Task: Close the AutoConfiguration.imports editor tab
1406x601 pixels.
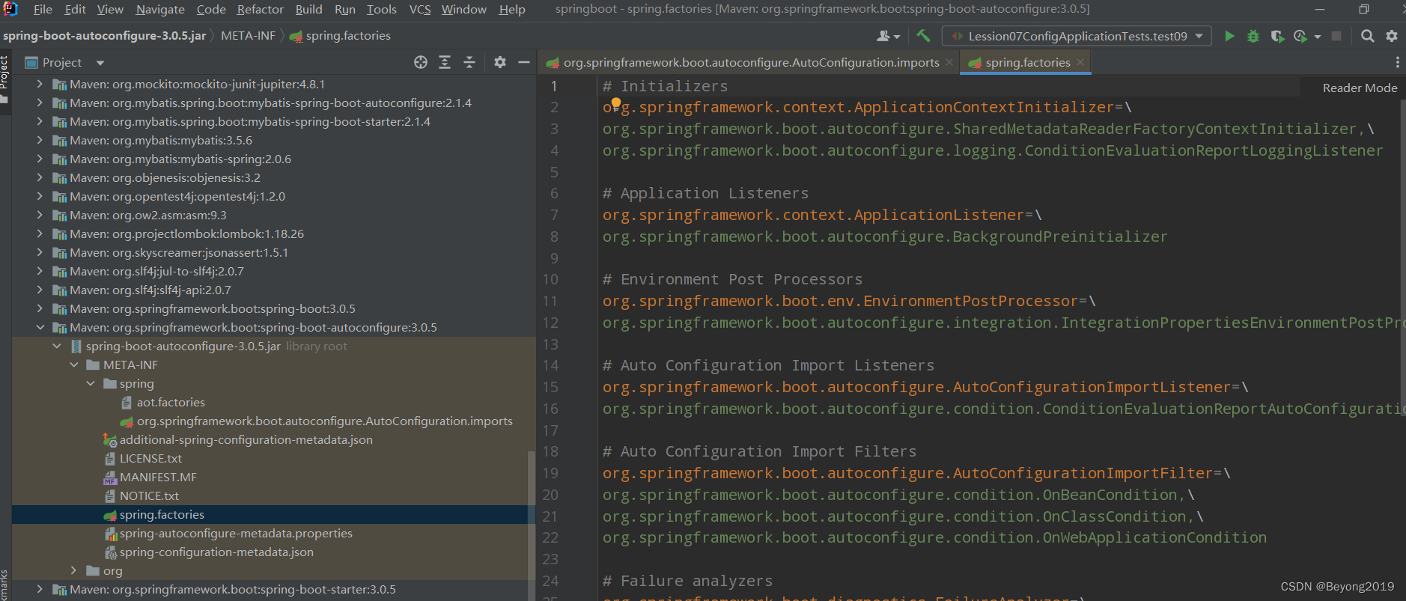Action: 949,63
